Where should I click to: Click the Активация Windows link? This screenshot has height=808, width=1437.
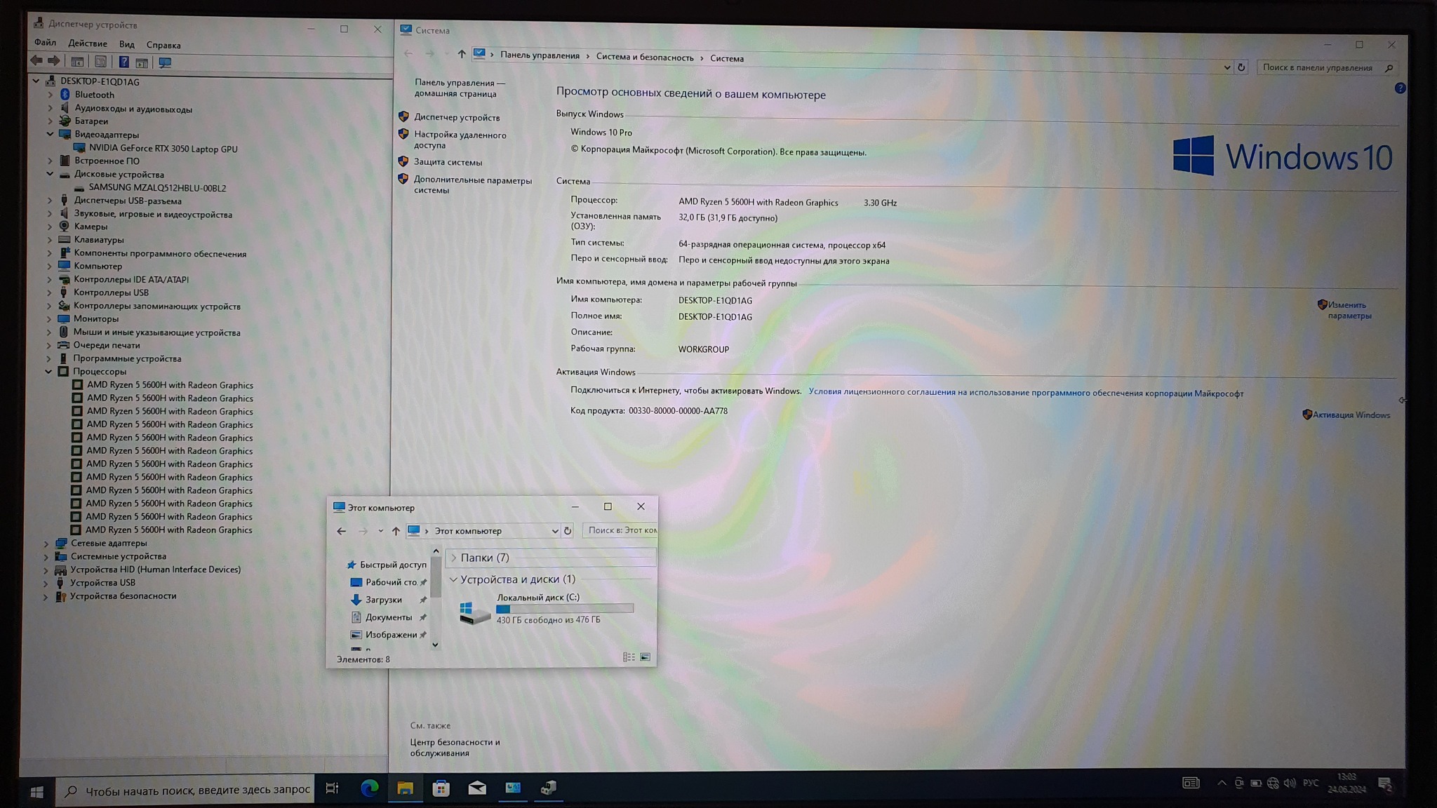(x=1350, y=415)
